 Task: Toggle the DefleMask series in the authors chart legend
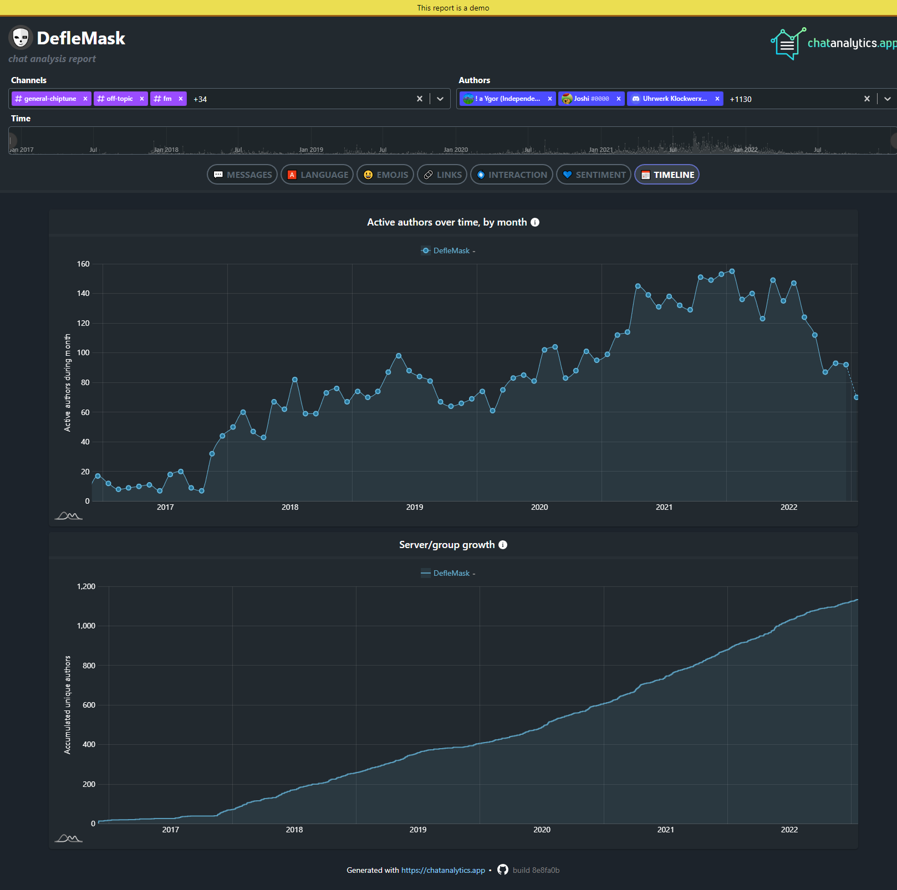coord(447,250)
